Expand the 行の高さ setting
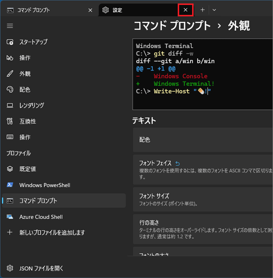 pyautogui.click(x=203, y=229)
